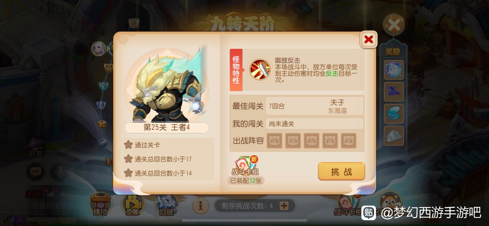
Task: Add more challenge attempts with plus
Action: point(284,206)
